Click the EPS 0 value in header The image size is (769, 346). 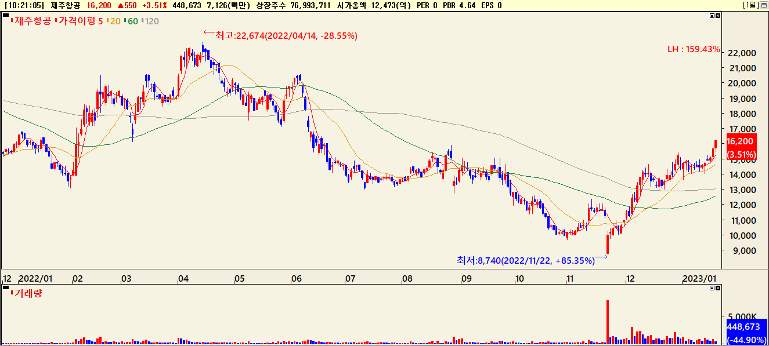[x=492, y=5]
